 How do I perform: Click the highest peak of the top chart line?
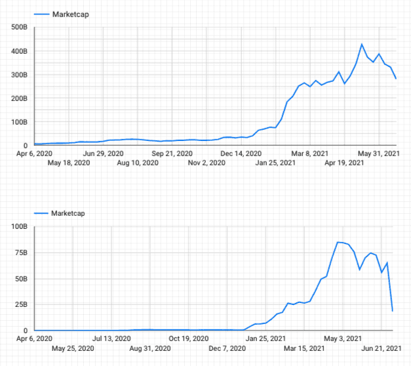[x=362, y=44]
